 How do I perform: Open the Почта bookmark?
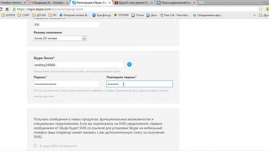(x=138, y=15)
